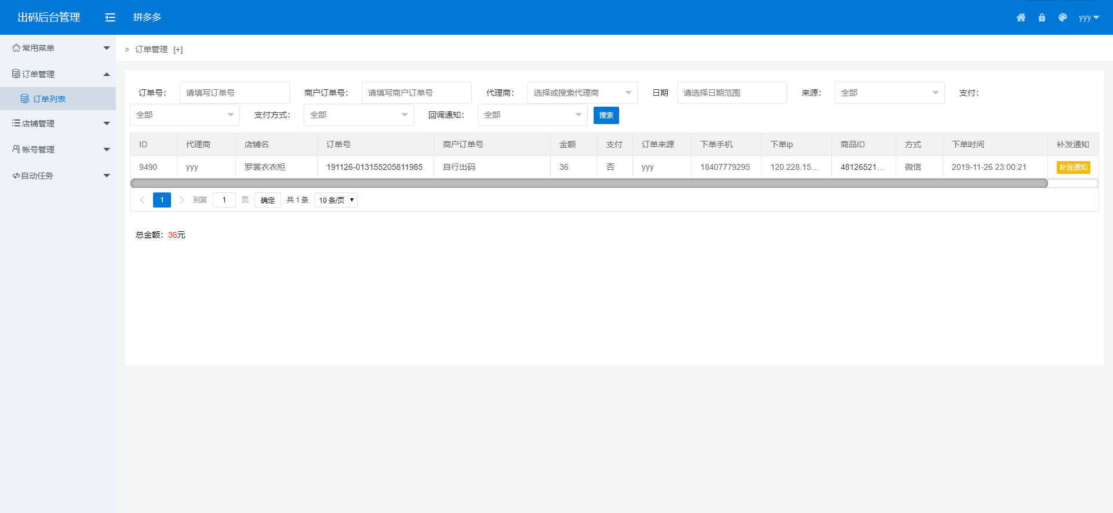Change the 10 条/页 page size dropdown
This screenshot has height=513, width=1113.
(x=336, y=200)
